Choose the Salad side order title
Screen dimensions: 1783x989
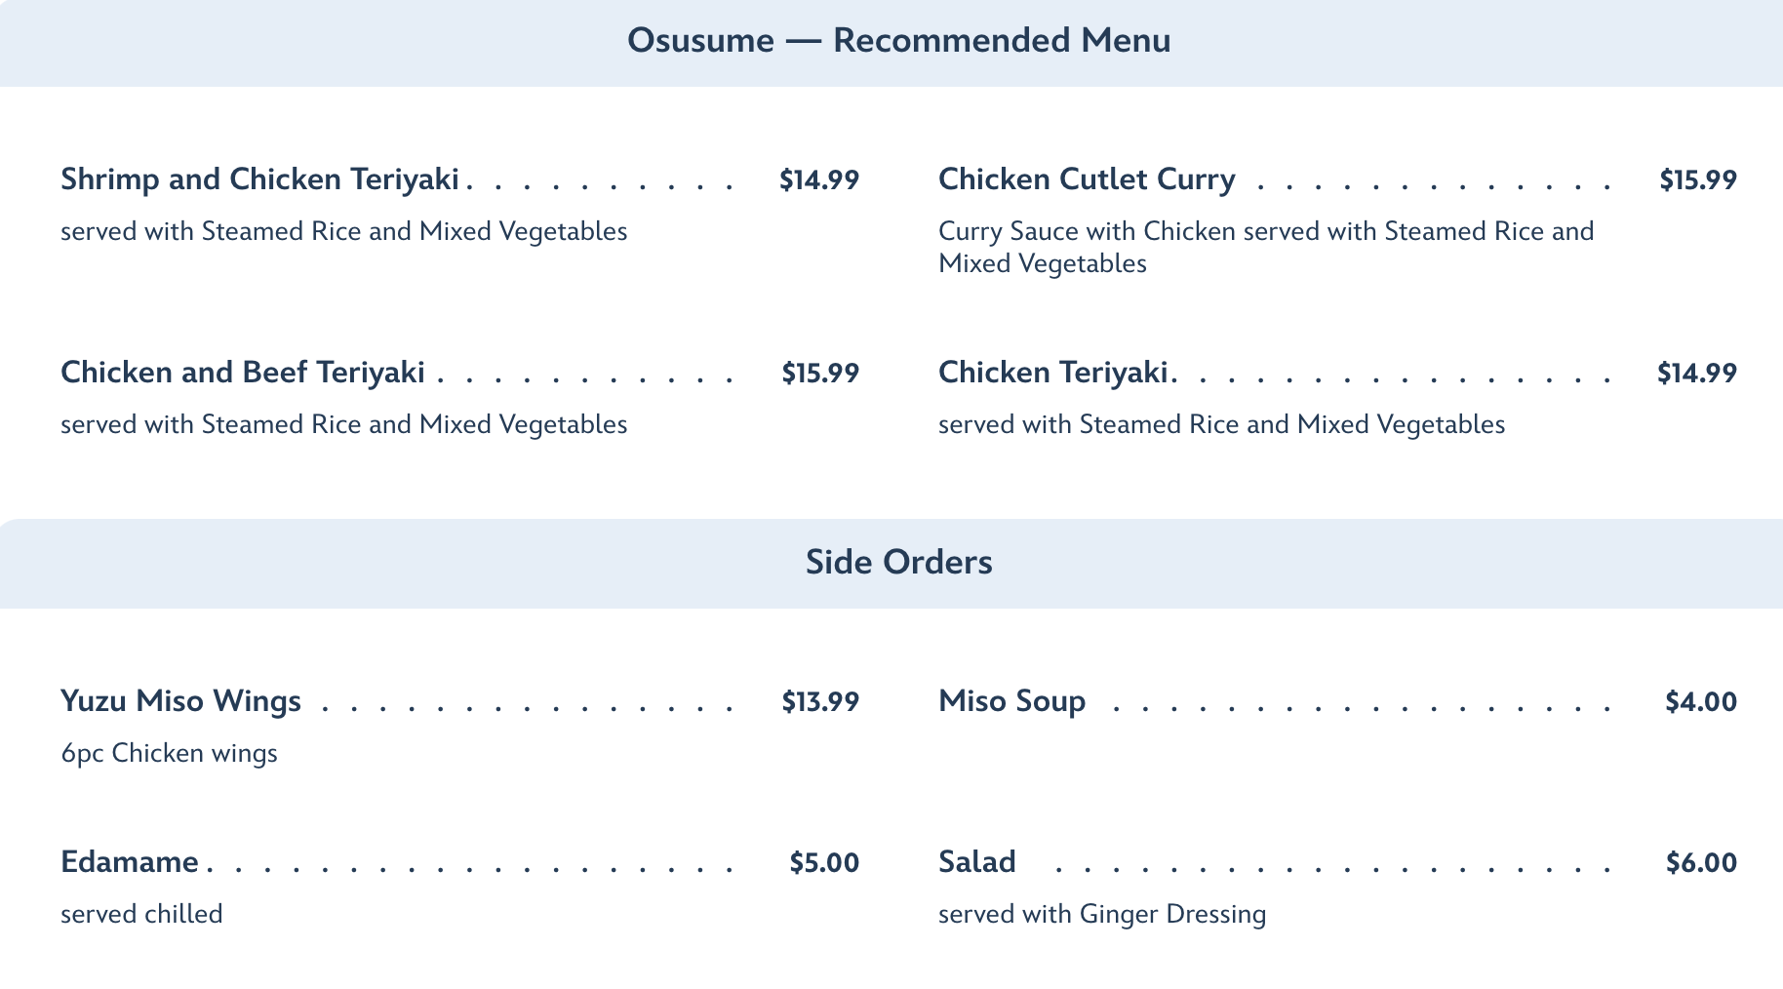pyautogui.click(x=976, y=862)
